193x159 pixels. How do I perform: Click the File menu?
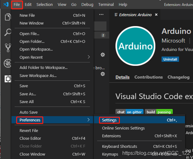point(17,5)
